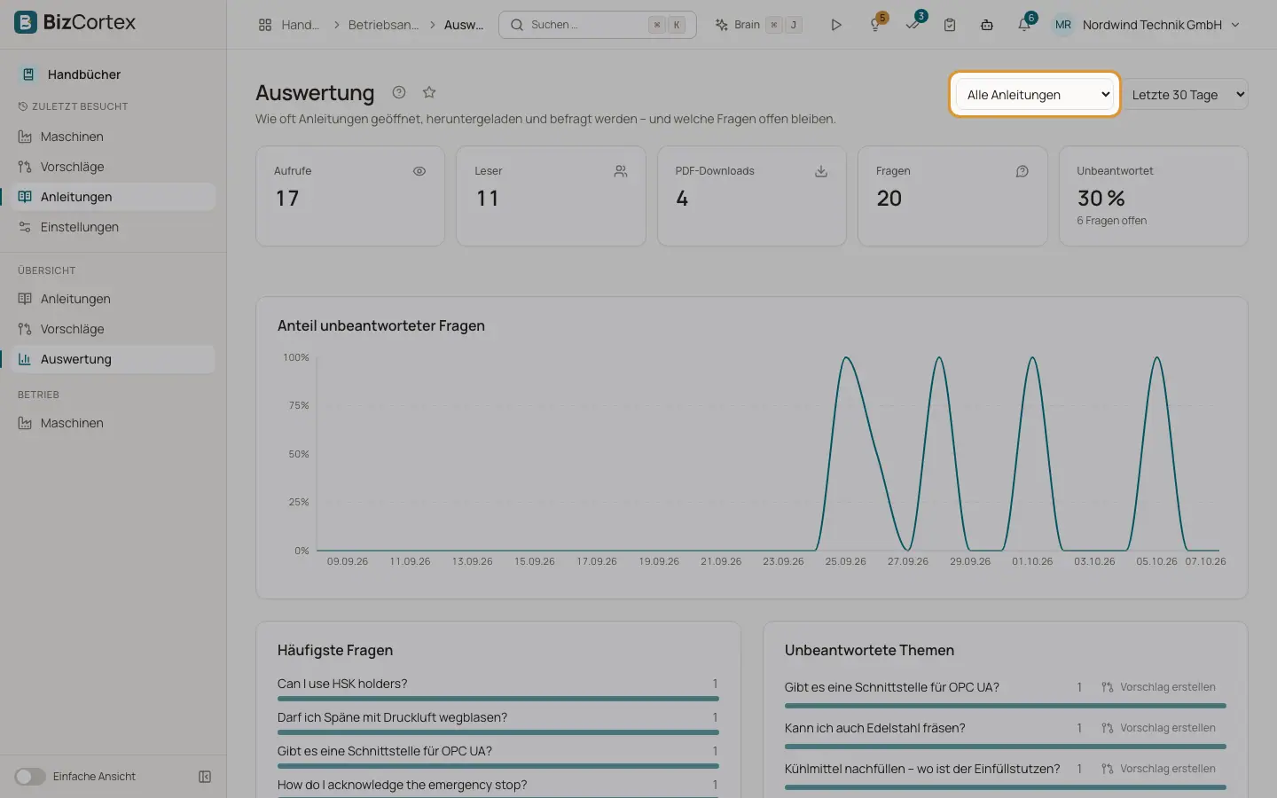Click the 'Can I use HSK holders?' question
The image size is (1277, 798).
[x=342, y=684]
